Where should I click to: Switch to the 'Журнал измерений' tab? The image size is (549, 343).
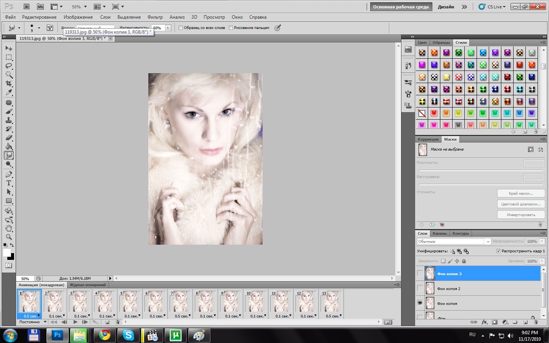point(88,285)
